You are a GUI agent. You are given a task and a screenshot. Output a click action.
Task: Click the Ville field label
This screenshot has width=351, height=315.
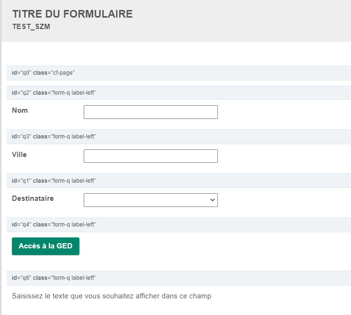coord(19,155)
